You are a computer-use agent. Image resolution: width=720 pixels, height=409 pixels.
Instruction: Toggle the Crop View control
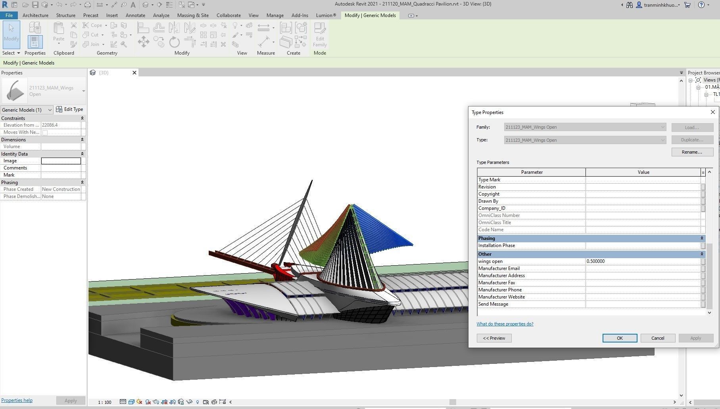point(165,402)
